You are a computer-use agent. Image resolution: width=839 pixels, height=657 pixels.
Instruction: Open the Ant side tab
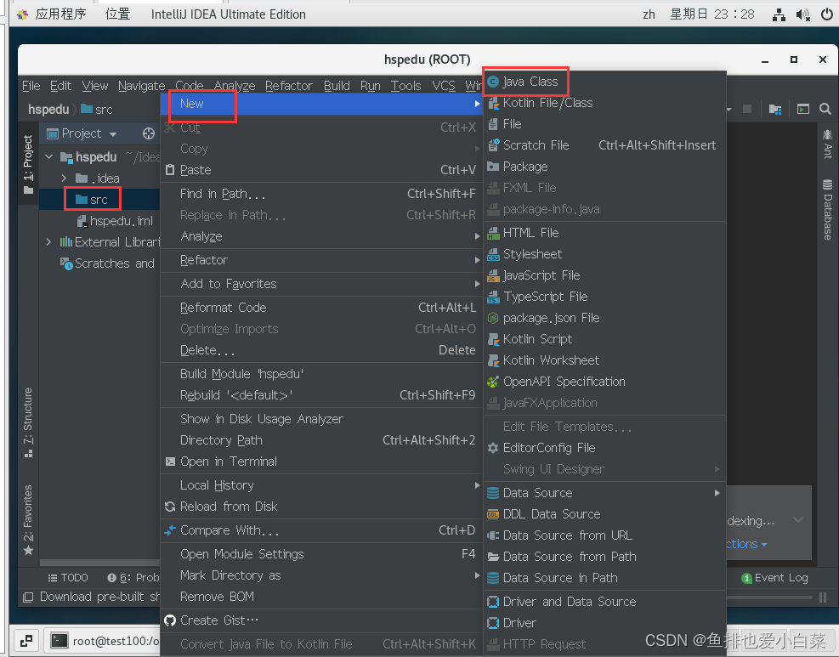(x=827, y=144)
